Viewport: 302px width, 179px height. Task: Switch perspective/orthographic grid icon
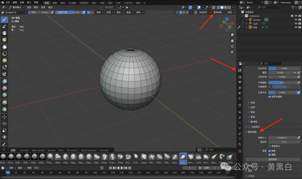[x=232, y=52]
